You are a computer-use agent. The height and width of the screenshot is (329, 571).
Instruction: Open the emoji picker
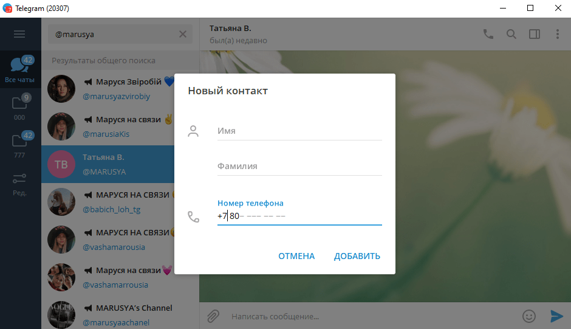click(x=528, y=316)
